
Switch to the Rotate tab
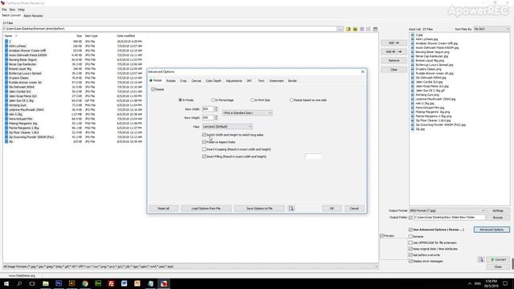[171, 80]
